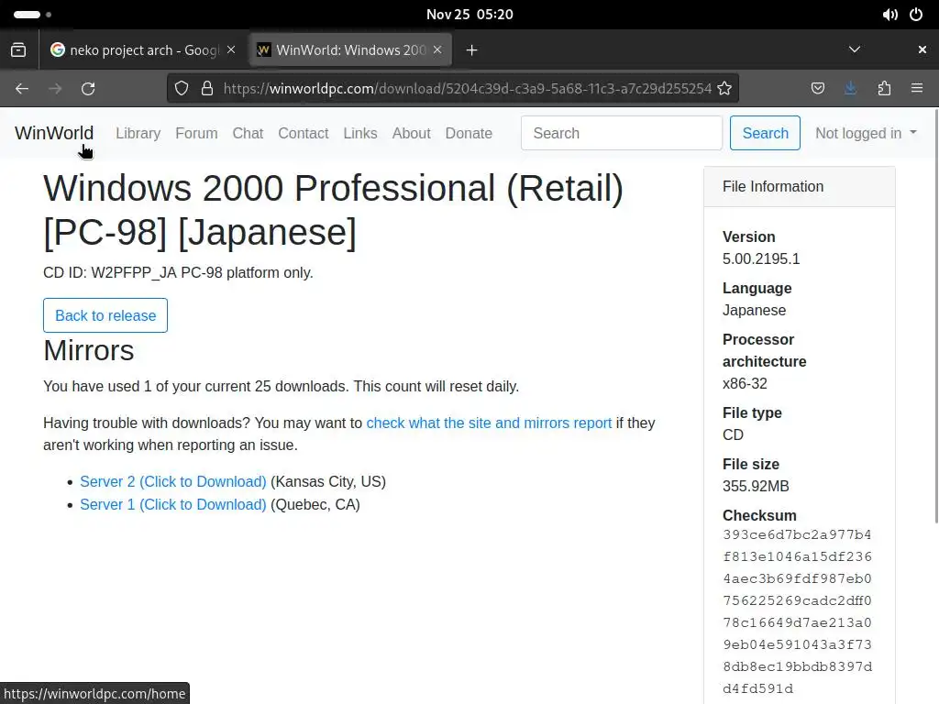This screenshot has width=939, height=704.
Task: Open the Chat nav item
Action: pos(248,133)
